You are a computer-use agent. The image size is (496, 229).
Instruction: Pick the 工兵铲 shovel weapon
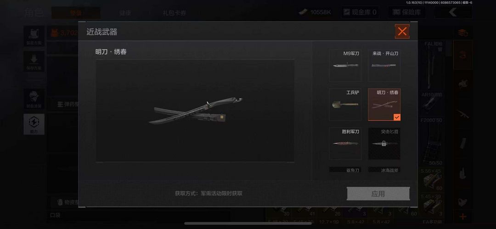345,105
